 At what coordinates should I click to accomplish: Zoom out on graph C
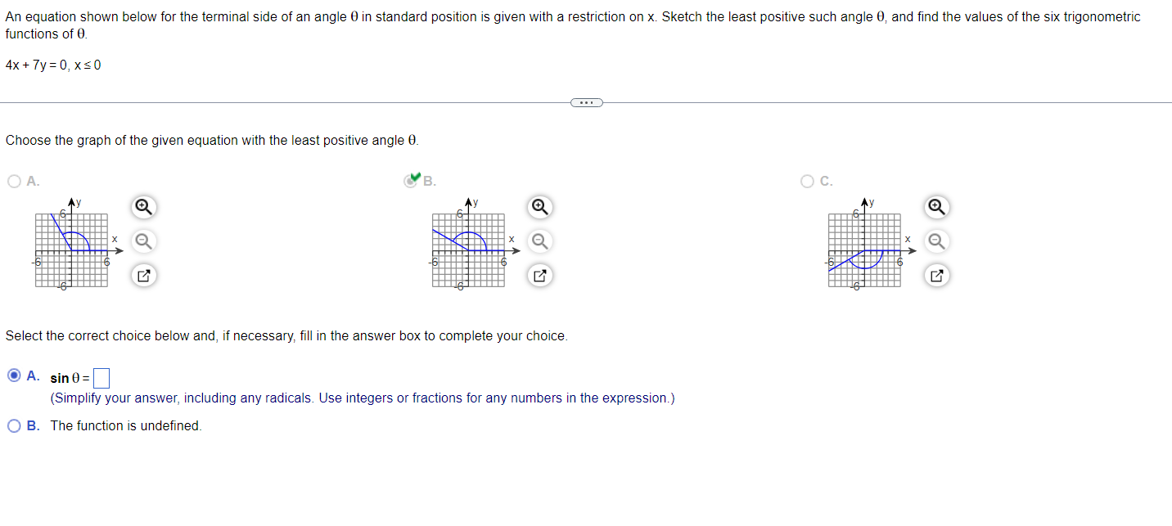click(936, 241)
